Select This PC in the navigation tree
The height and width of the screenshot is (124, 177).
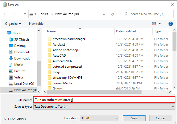point(17,33)
